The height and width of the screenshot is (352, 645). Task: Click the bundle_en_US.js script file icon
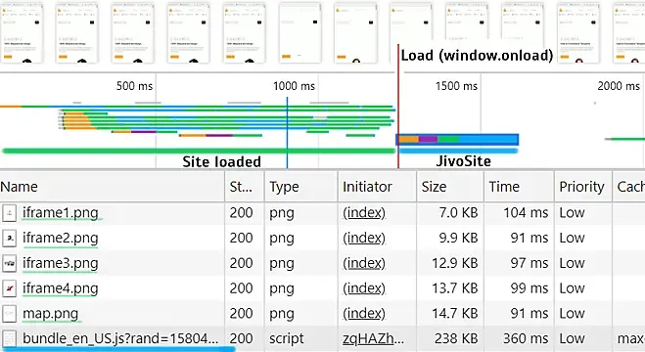tap(9, 339)
